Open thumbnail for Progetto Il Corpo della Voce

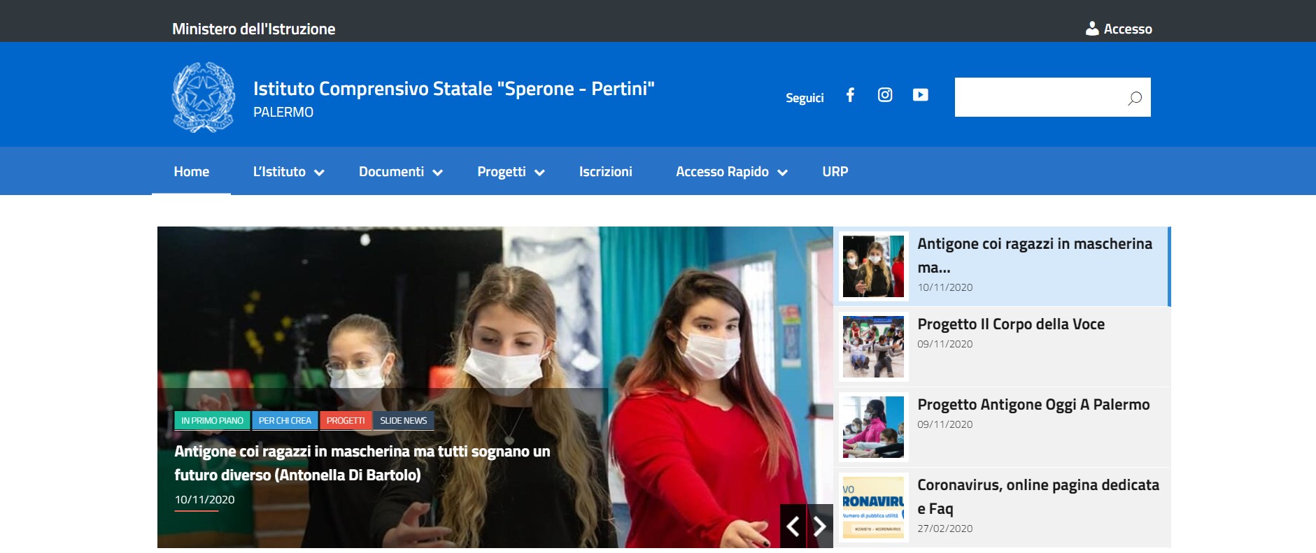pos(873,347)
